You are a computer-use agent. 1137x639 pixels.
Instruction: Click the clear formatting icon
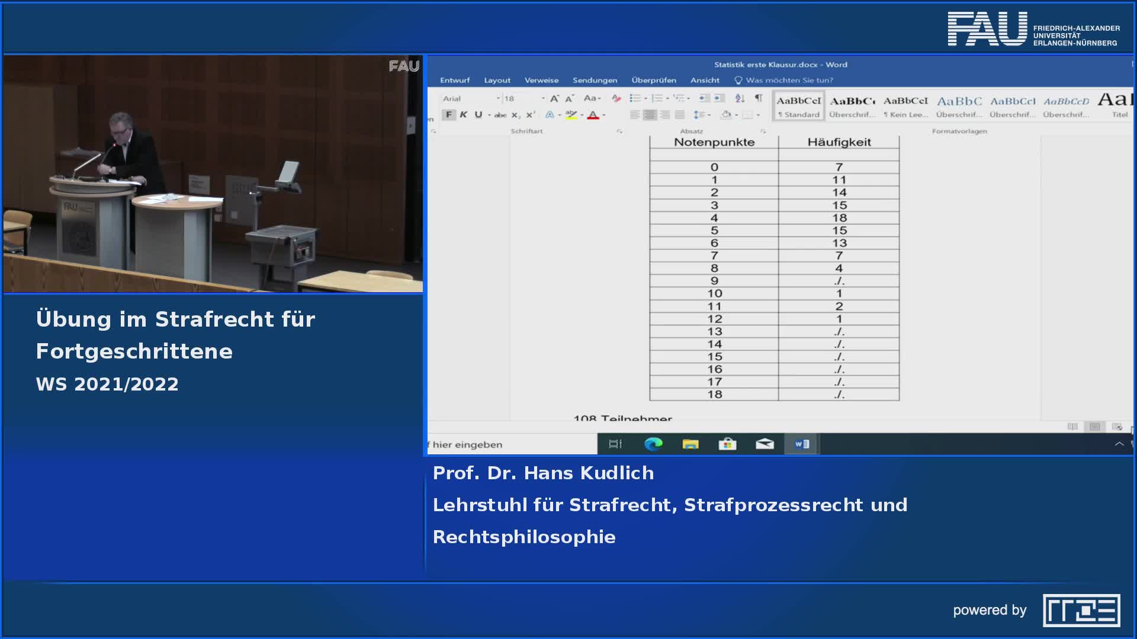click(x=616, y=98)
